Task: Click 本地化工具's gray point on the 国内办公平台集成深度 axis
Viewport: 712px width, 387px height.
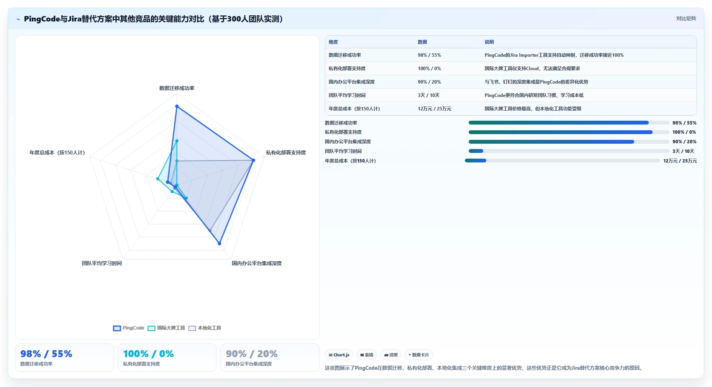Action: click(210, 230)
